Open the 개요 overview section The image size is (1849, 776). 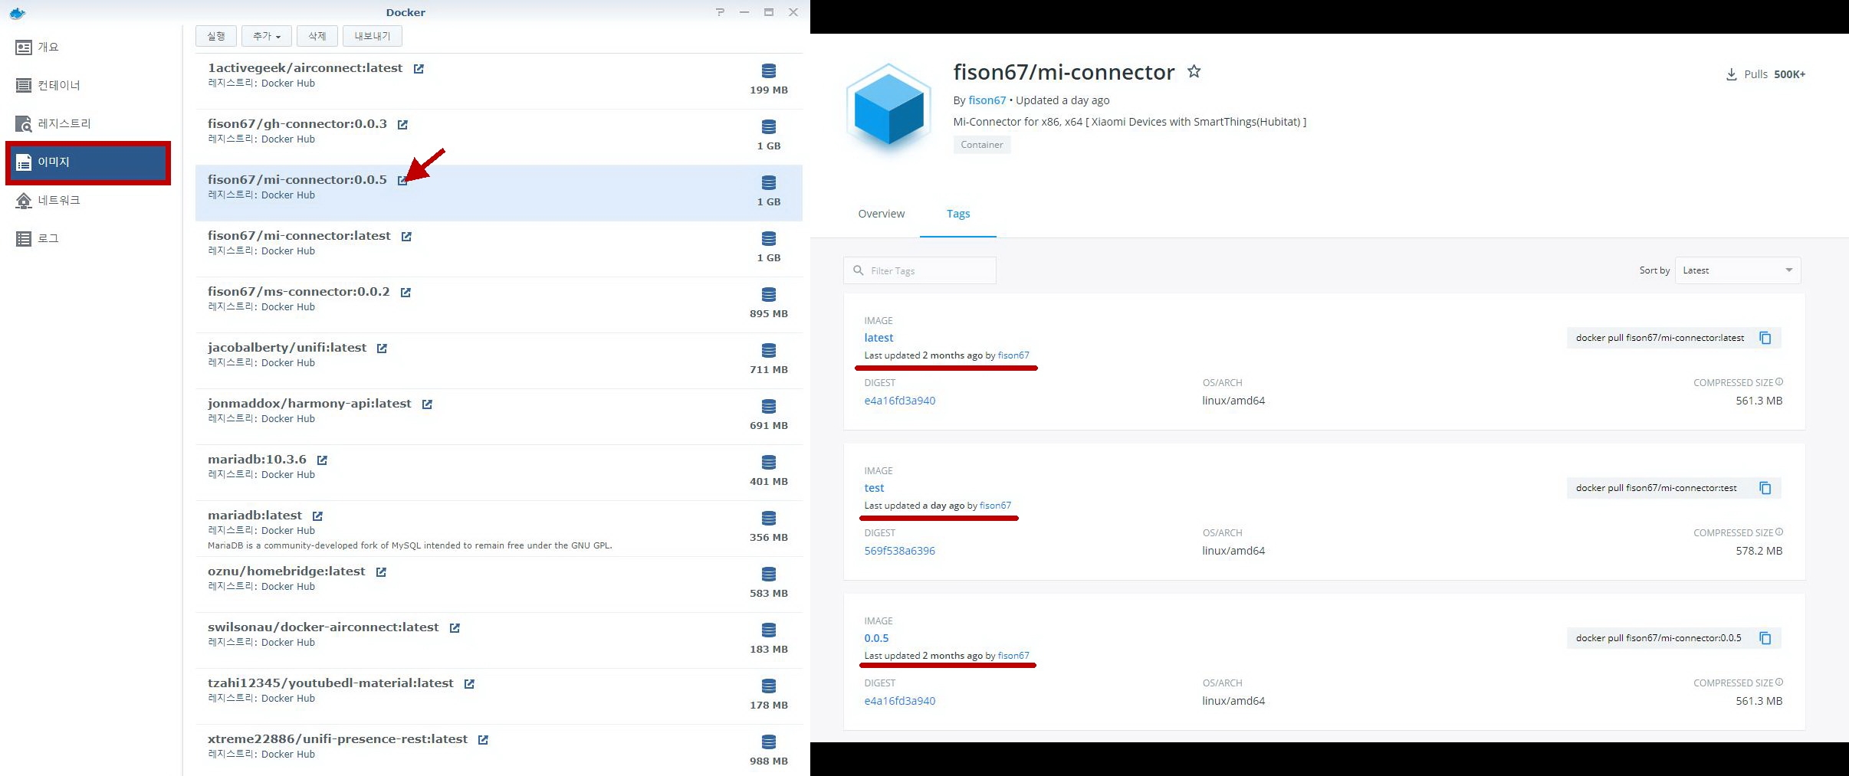88,47
